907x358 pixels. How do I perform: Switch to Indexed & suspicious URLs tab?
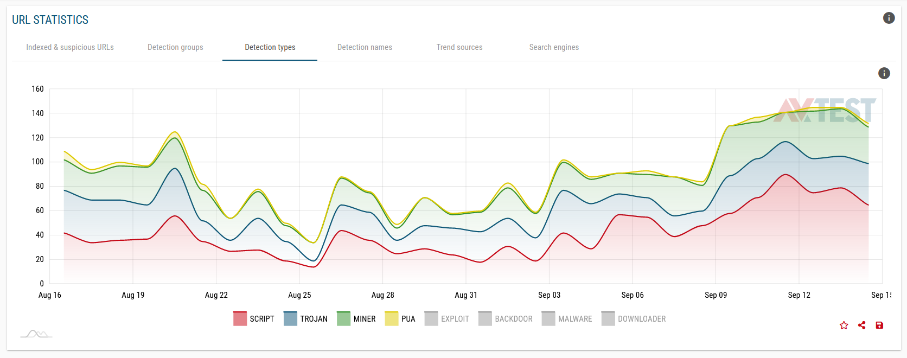[x=70, y=47]
